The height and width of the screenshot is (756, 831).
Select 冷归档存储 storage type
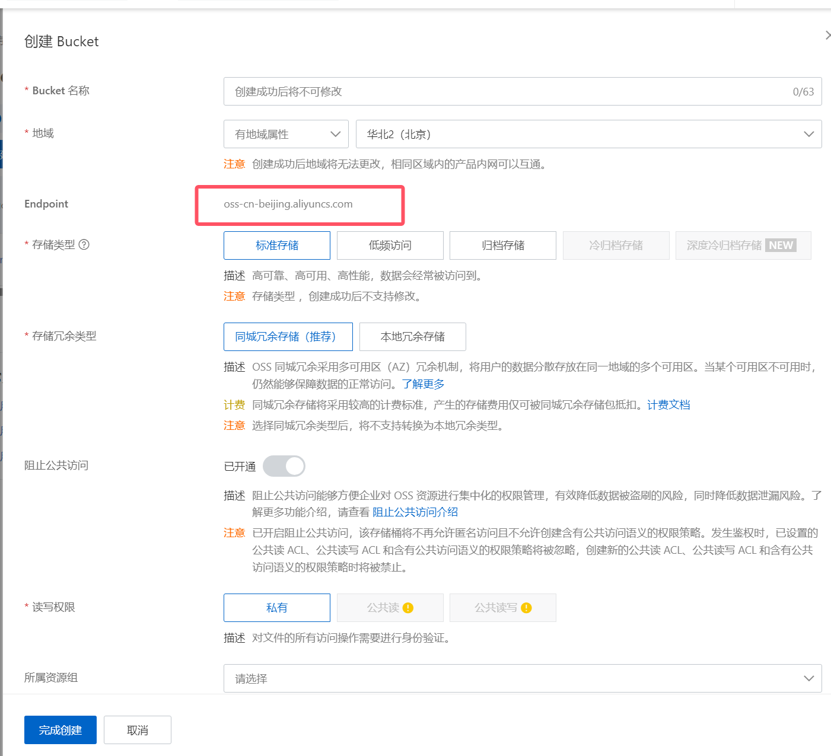tap(616, 245)
